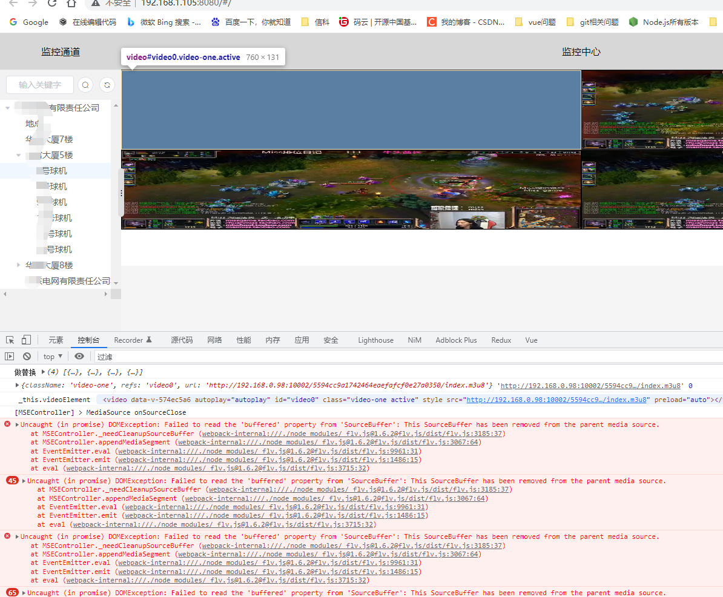Open the Node.js所有版本 bookmark
The height and width of the screenshot is (597, 723).
(666, 22)
